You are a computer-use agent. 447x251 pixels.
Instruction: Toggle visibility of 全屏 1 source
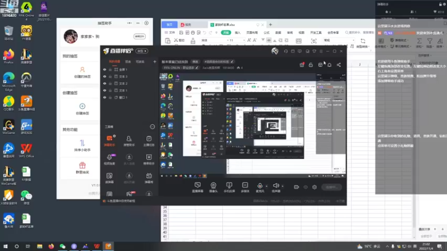pyautogui.click(x=104, y=69)
